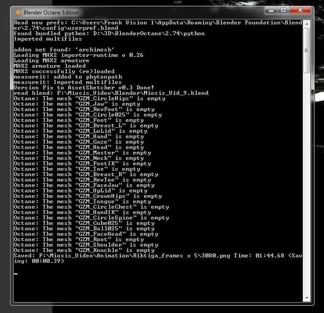
Task: Click the 'Saved:' 3080.png render line
Action: tap(158, 258)
